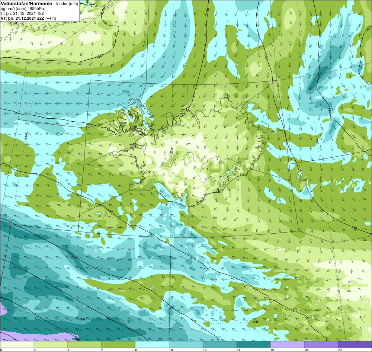Click the 'Vindur (m/s)' label
Image resolution: width=372 pixels, height=352 pixels.
click(x=67, y=4)
